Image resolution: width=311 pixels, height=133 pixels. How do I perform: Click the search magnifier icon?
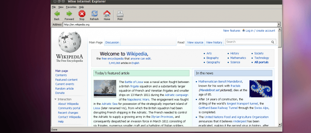[x=273, y=42]
